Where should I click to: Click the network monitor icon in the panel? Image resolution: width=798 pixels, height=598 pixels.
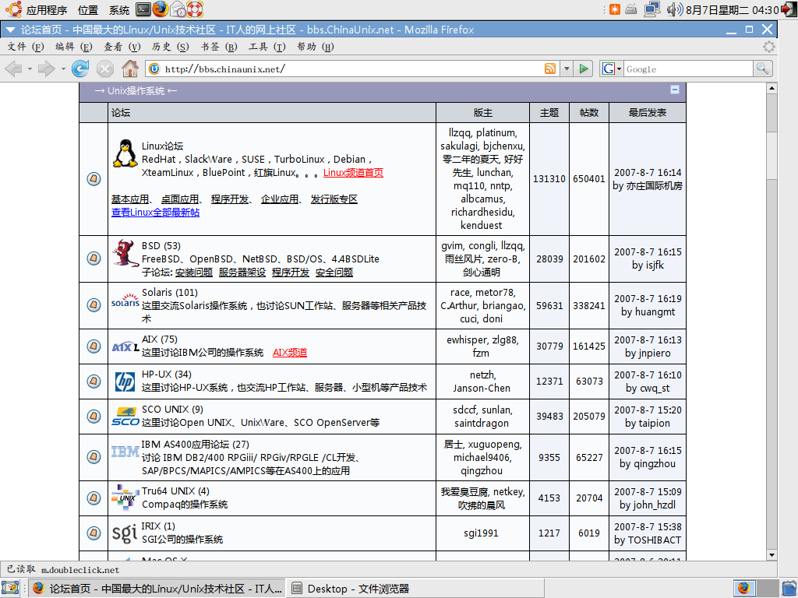click(x=652, y=9)
